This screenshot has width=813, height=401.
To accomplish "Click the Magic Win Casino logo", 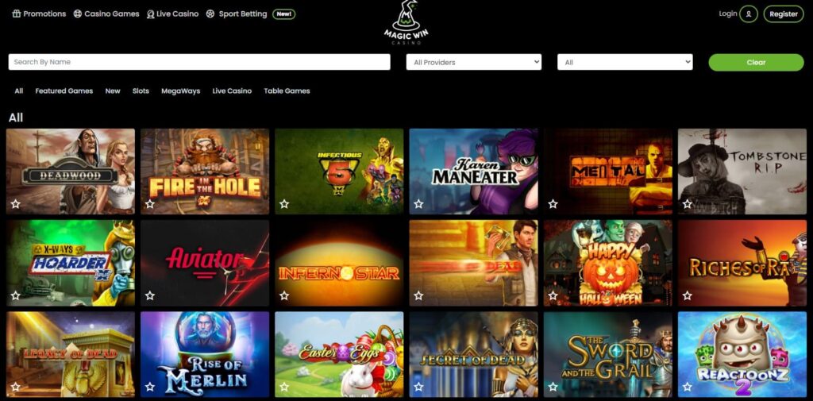I will 406,21.
